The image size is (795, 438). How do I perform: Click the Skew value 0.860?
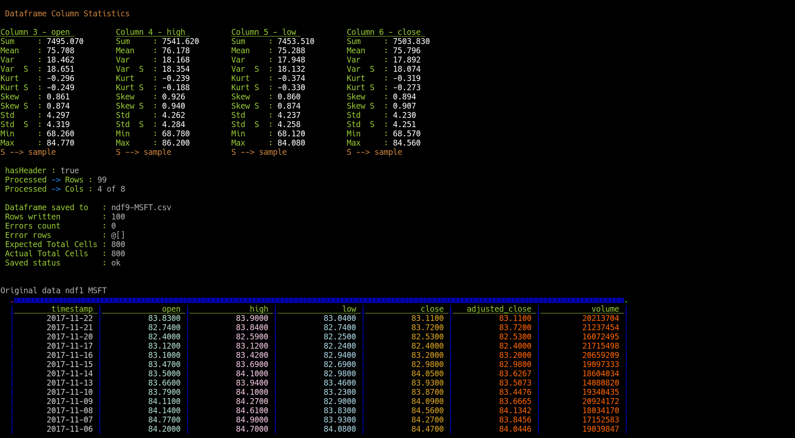point(289,96)
